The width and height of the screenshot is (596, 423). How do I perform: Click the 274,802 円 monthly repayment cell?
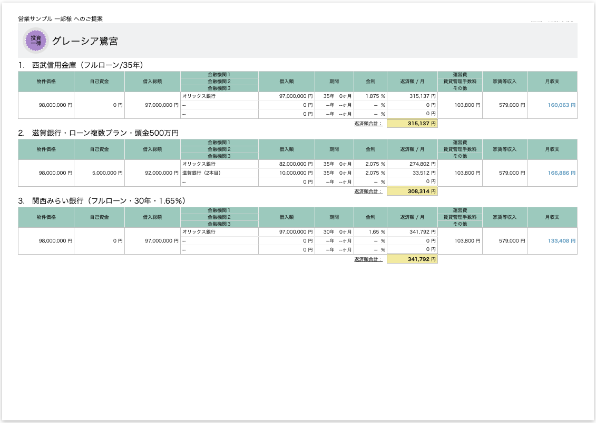click(412, 164)
